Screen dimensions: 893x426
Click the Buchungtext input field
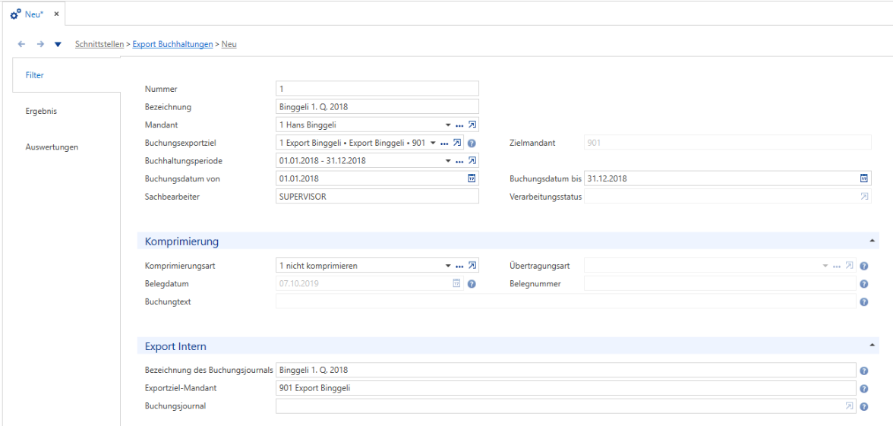pyautogui.click(x=566, y=302)
